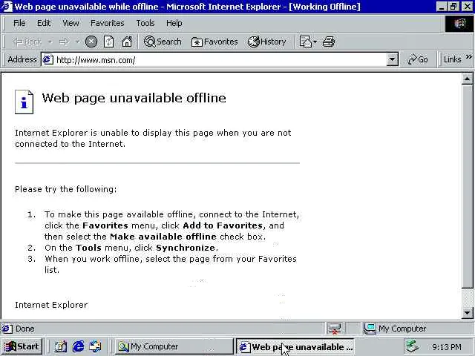Click the system tray network icon
475x356 pixels.
(x=413, y=346)
